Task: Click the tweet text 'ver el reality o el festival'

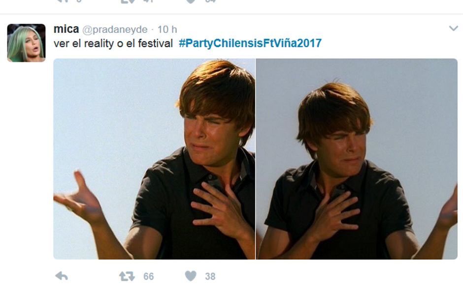Action: point(113,44)
